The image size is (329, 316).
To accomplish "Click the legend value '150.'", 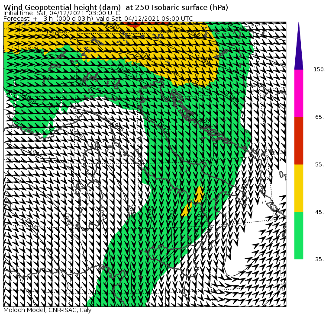I will [319, 69].
